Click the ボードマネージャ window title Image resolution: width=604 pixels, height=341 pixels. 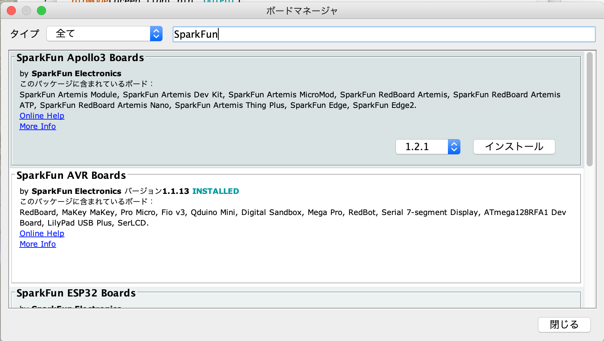coord(302,11)
